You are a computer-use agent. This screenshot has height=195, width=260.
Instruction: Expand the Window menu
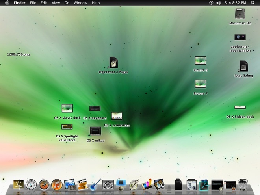coord(80,3)
